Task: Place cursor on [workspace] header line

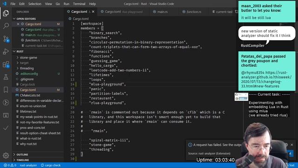Action: (92, 24)
